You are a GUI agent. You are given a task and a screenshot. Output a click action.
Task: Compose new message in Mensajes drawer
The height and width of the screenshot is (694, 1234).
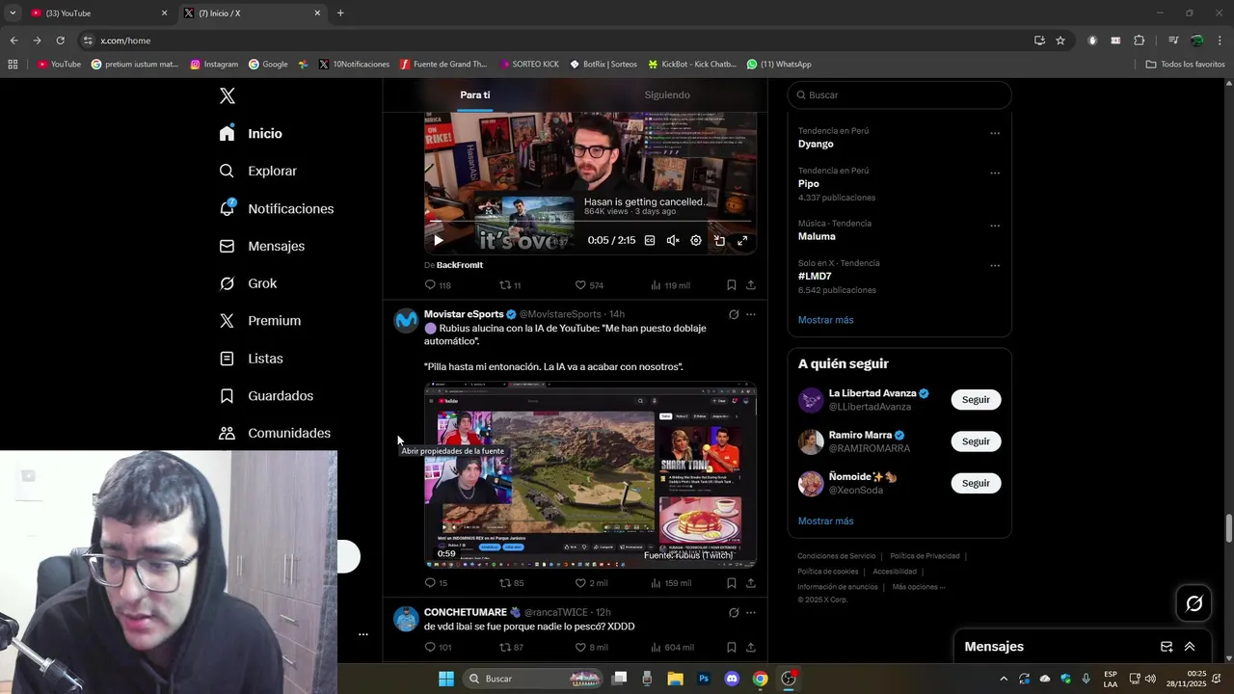[x=1167, y=647]
